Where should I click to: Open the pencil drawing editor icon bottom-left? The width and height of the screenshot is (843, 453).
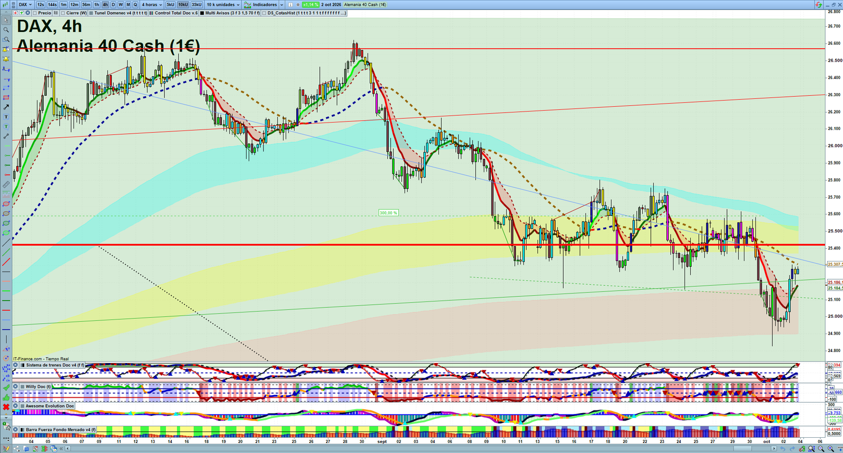click(6, 449)
